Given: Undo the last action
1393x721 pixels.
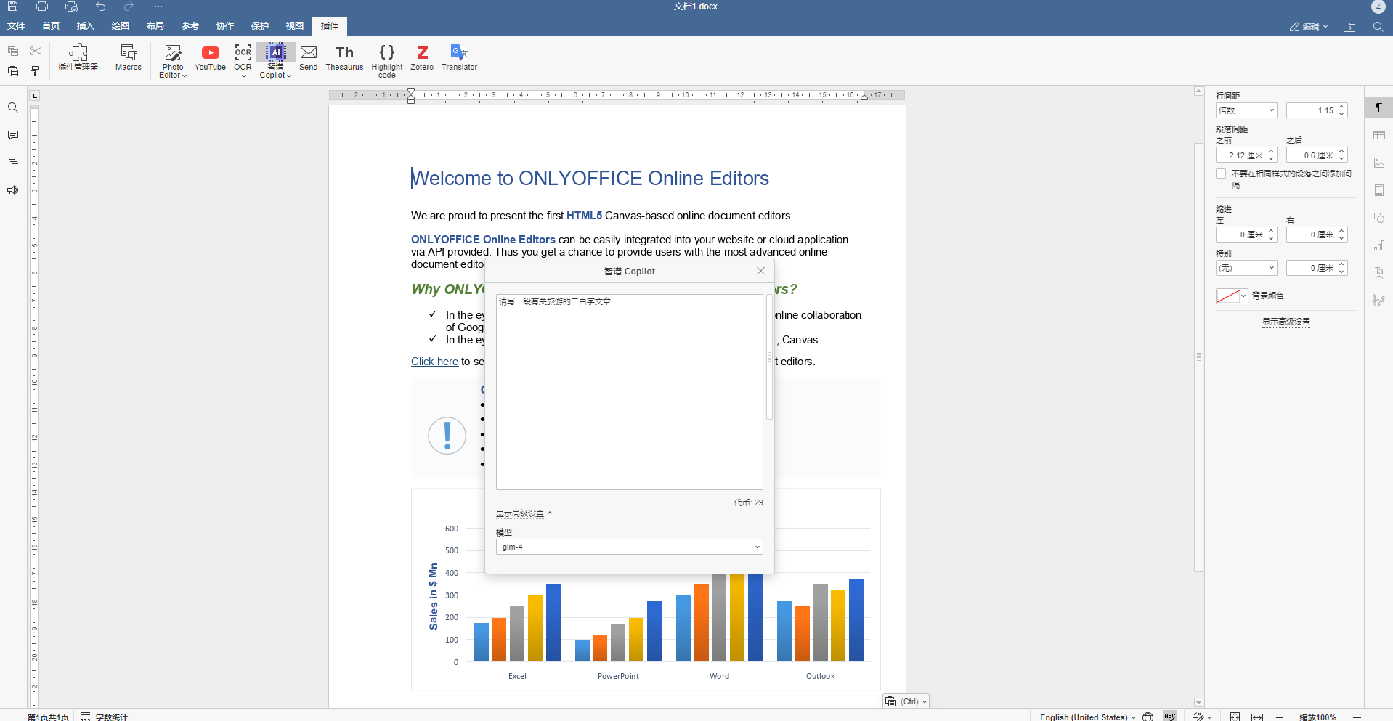Looking at the screenshot, I should click(100, 7).
